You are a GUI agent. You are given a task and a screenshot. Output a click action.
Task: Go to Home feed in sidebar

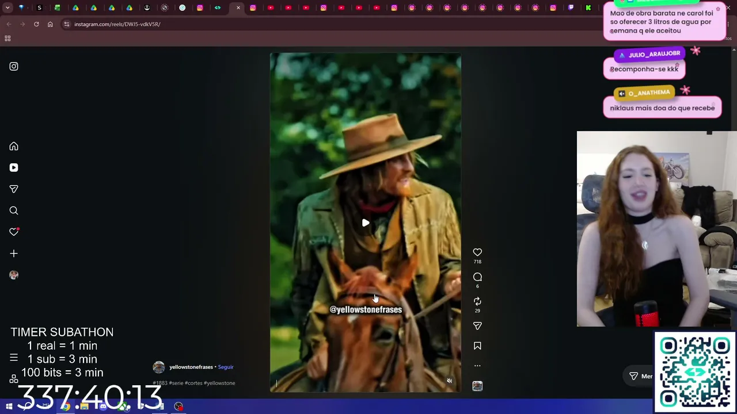(14, 147)
